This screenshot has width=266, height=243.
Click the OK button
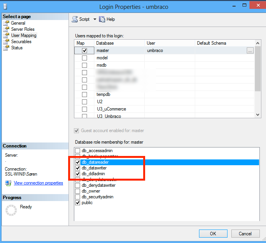(x=213, y=234)
